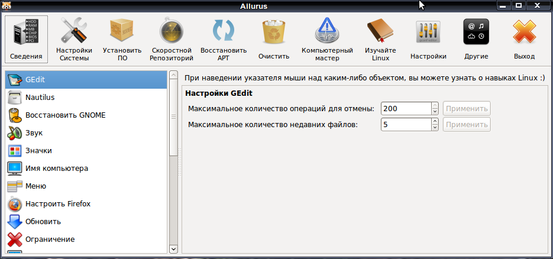Open Изучайте Linux book icon
Viewport: 553px width, 259px height.
(380, 31)
